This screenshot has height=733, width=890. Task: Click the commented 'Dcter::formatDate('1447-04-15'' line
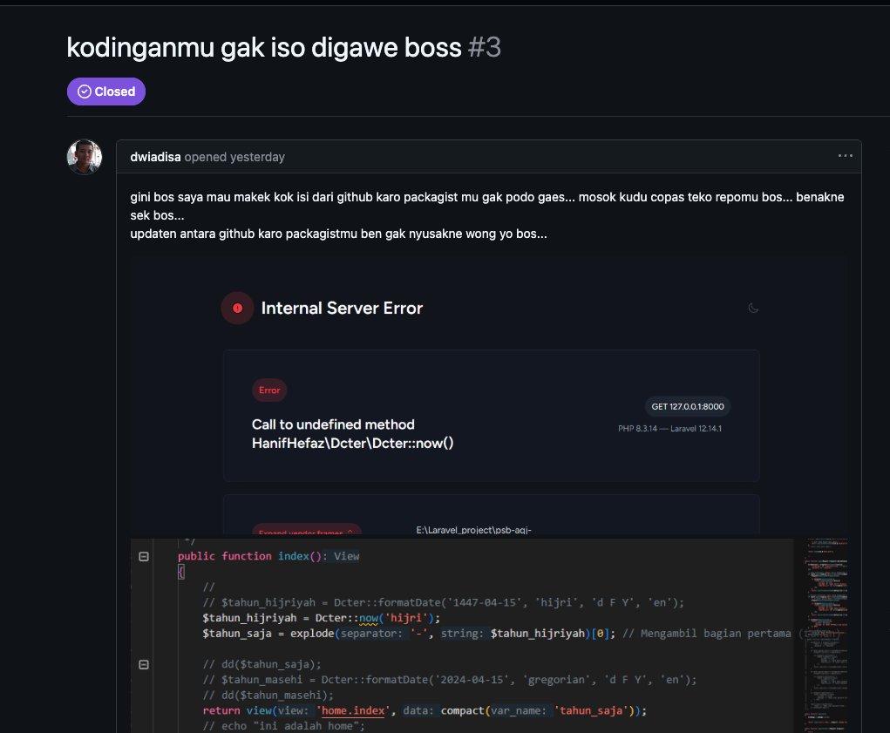point(444,602)
